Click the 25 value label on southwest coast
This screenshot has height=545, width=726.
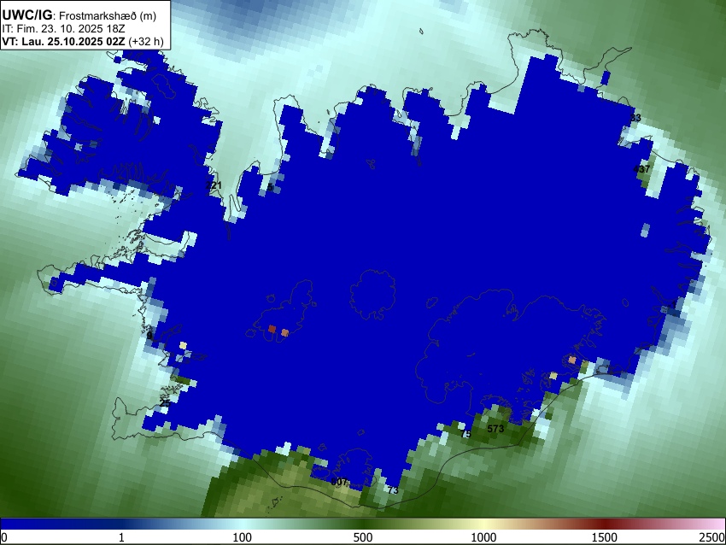(165, 403)
